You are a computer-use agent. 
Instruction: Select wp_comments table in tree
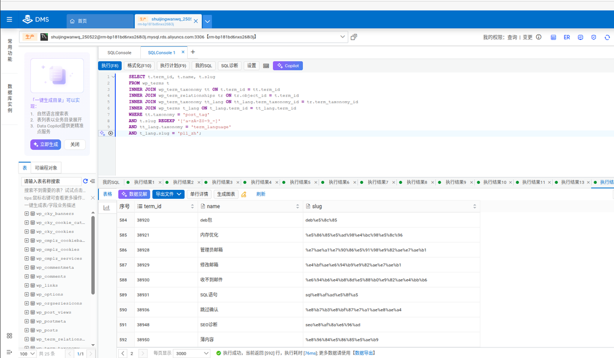51,277
